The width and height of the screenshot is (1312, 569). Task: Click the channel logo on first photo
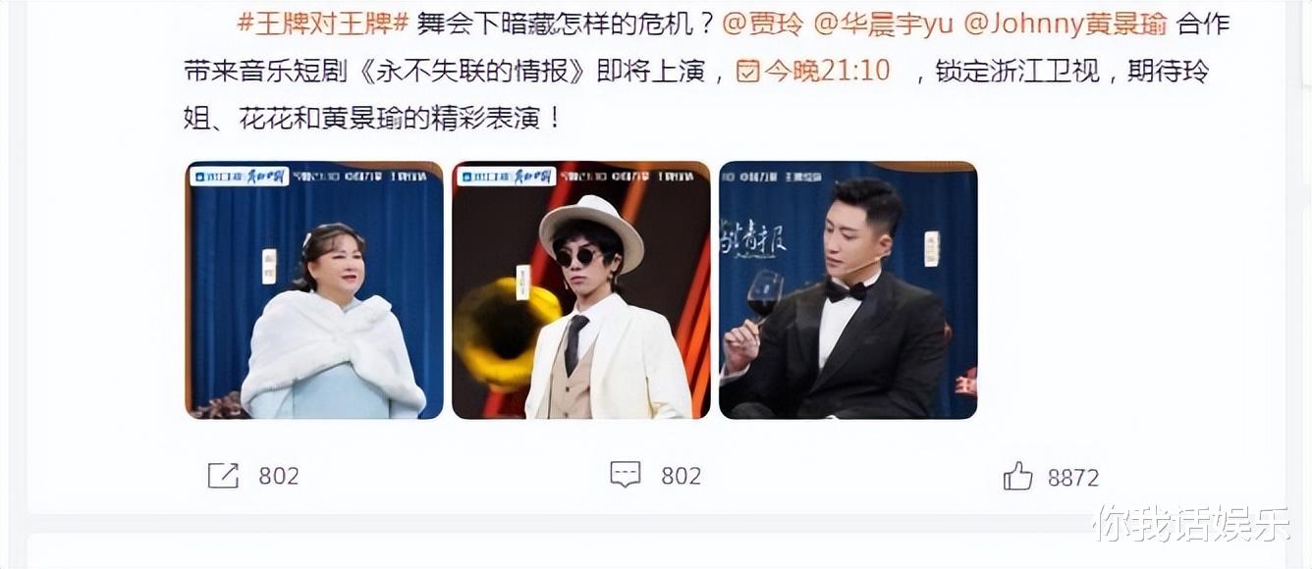(242, 177)
